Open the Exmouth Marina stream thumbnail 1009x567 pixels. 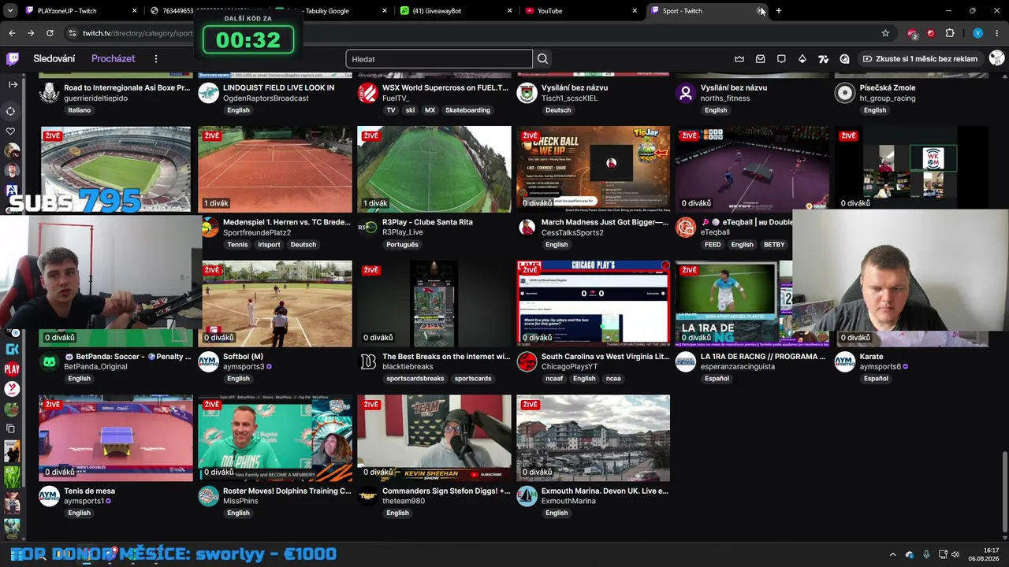pos(593,438)
